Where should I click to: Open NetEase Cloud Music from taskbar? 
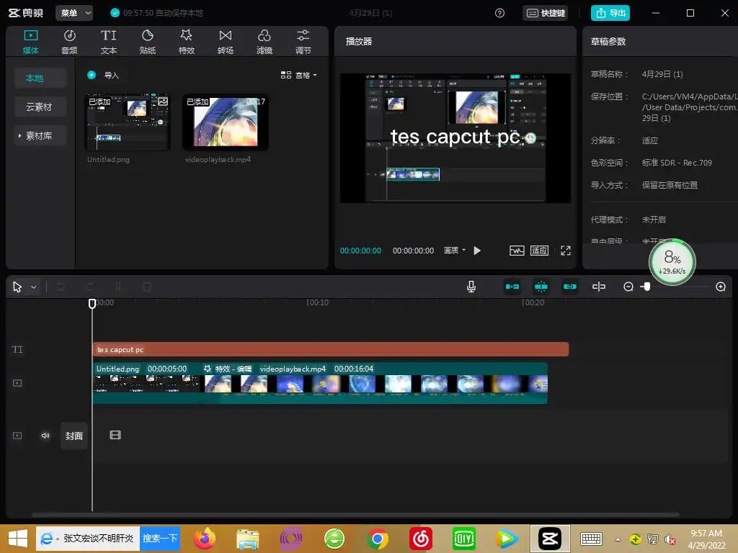(421, 539)
